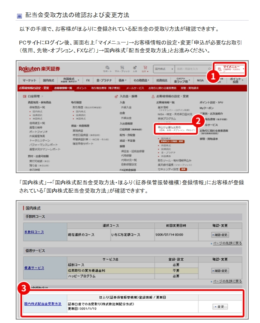Viewport: 260px width, 323px height.
Task: Open ポイント設定・SPU link
Action: click(211, 102)
